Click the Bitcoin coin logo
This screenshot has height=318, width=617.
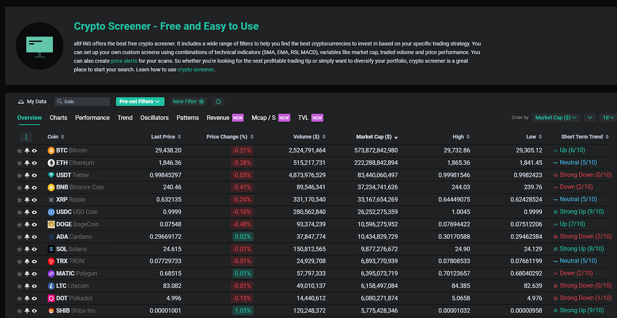(51, 150)
